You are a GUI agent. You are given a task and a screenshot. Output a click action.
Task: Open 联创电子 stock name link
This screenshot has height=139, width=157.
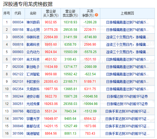tap(33, 67)
